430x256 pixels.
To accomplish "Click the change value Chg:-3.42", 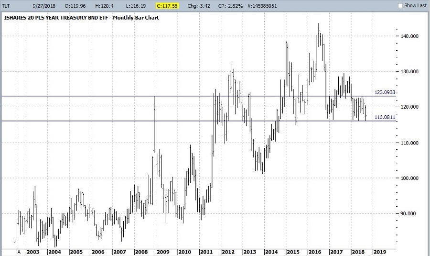I will click(199, 6).
